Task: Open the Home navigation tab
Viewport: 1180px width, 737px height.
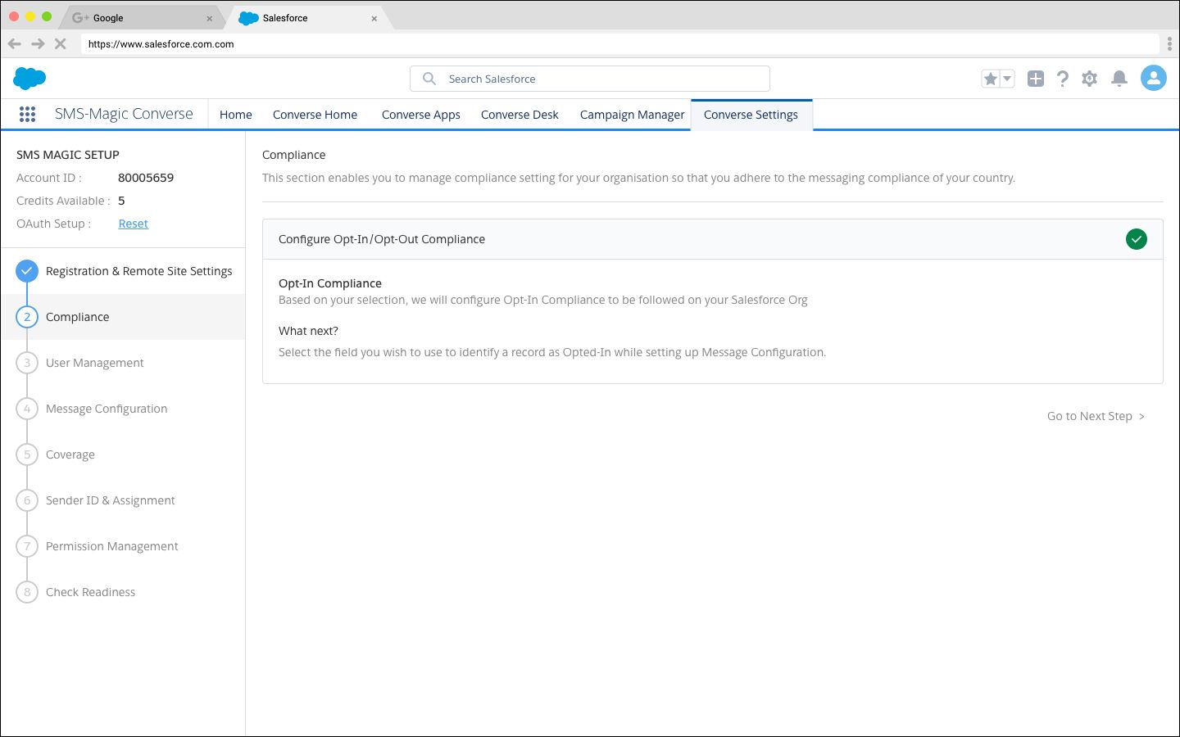Action: (x=236, y=115)
